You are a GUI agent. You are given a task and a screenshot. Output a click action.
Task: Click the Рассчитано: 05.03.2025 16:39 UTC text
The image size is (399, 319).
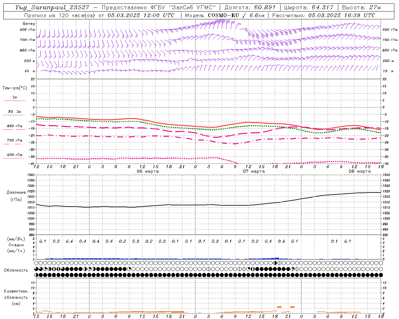[324, 15]
